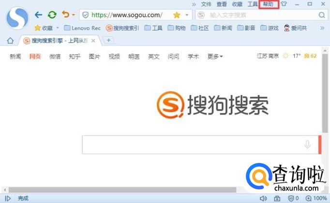Screen dimensions: 330x203
Task: Open the 文件 menu
Action: pyautogui.click(x=206, y=4)
